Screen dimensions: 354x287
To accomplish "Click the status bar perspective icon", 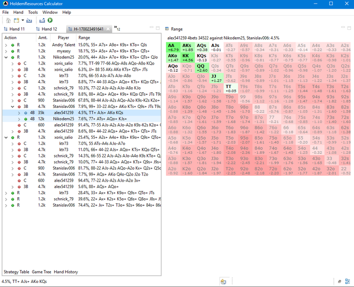I will 224,281.
